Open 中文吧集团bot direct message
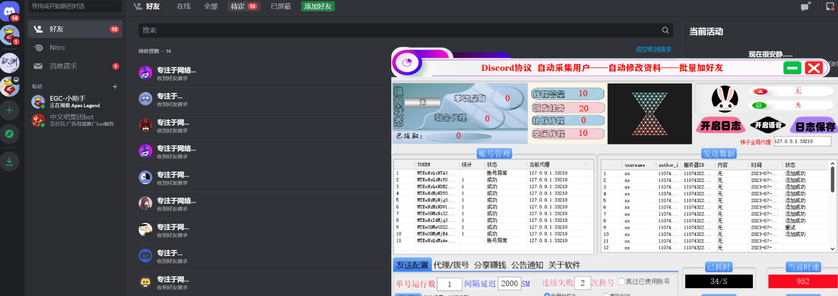 (75, 120)
